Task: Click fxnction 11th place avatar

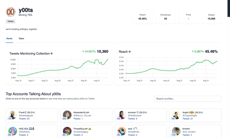Action: 176,131
